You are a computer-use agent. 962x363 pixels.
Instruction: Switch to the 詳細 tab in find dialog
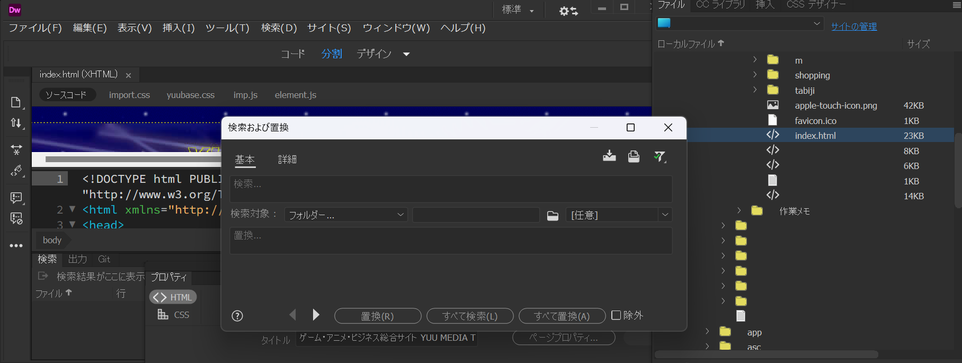click(x=287, y=160)
